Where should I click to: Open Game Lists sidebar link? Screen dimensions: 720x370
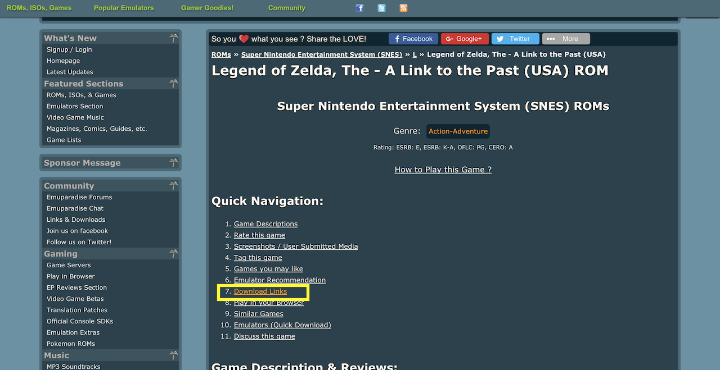64,140
